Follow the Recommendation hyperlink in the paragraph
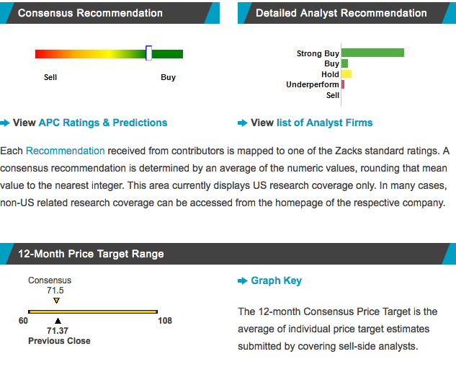Viewport: 456px width, 385px height. pyautogui.click(x=65, y=151)
